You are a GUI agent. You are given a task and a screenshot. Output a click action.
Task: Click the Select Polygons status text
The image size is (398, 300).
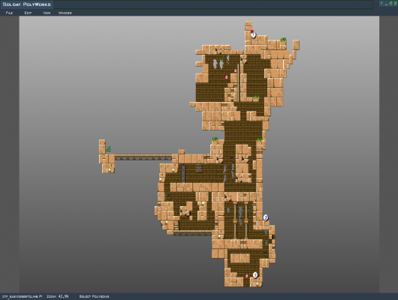94,296
